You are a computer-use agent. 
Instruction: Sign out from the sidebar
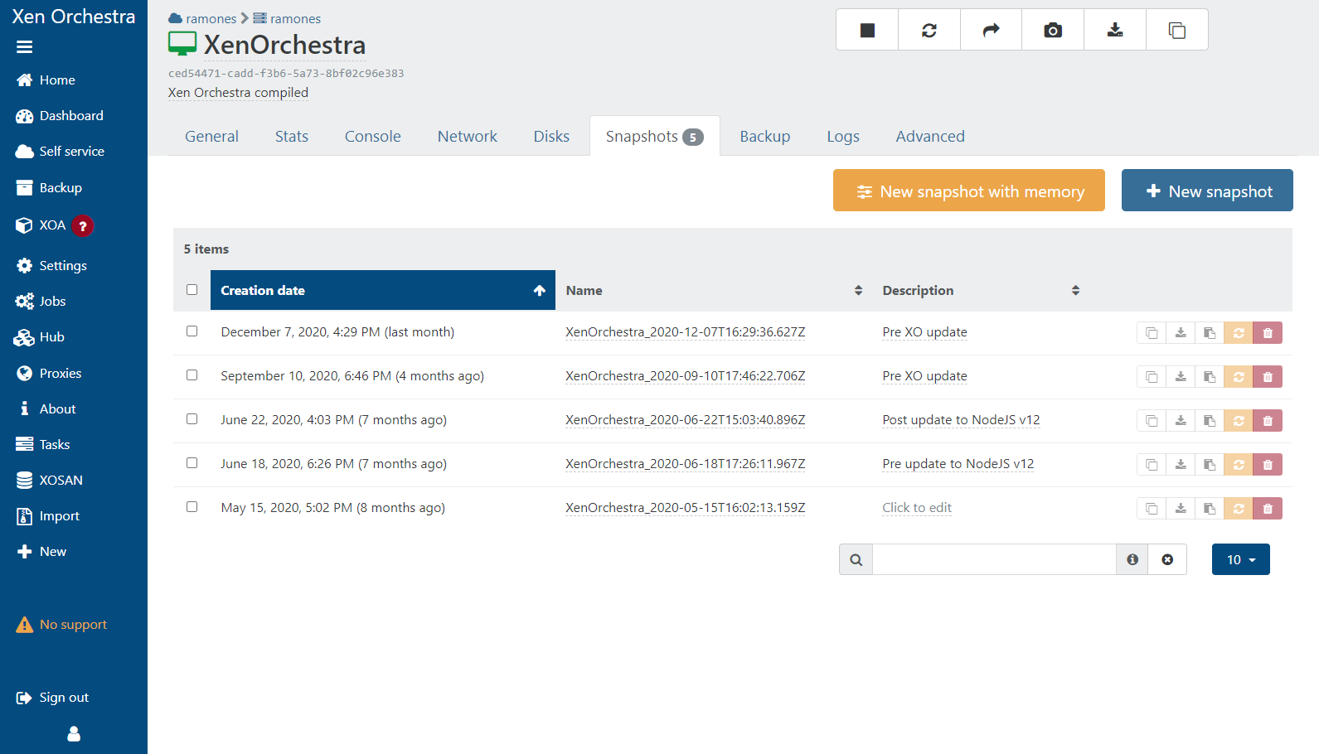click(x=52, y=698)
